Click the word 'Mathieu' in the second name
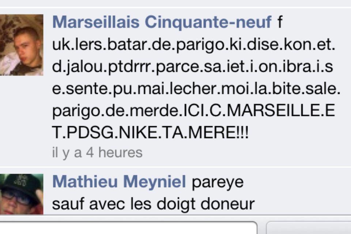Viewport: 351px width, 234px height. (85, 181)
